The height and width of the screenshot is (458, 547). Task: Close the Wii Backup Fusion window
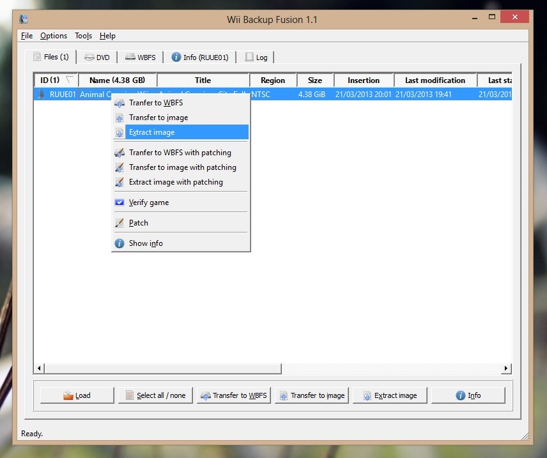[x=515, y=17]
